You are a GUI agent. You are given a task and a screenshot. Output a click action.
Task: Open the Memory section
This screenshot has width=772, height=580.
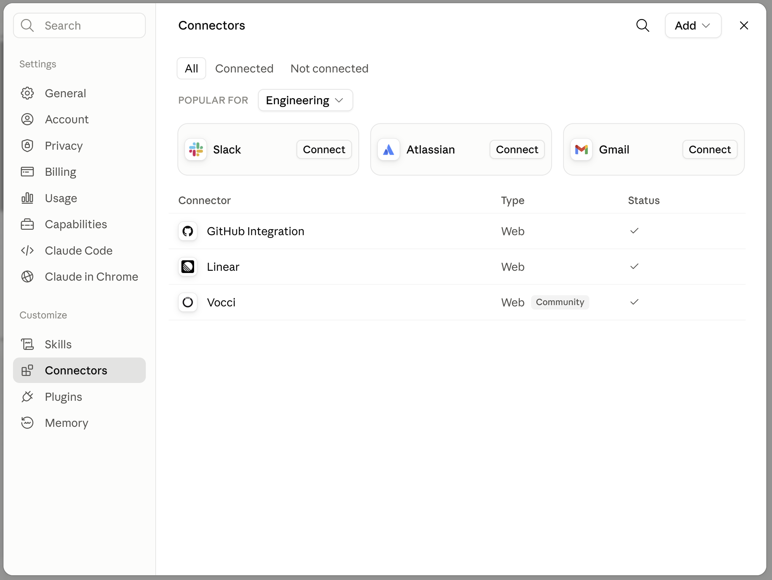(x=79, y=423)
